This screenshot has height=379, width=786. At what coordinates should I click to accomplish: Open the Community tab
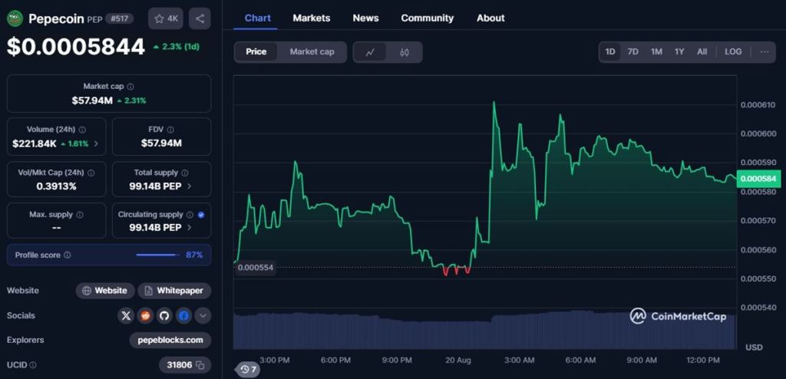pos(427,18)
